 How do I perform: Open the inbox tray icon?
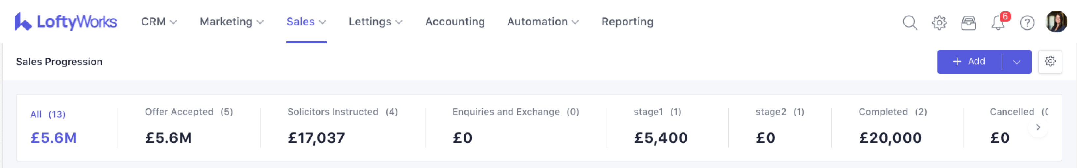coord(968,22)
